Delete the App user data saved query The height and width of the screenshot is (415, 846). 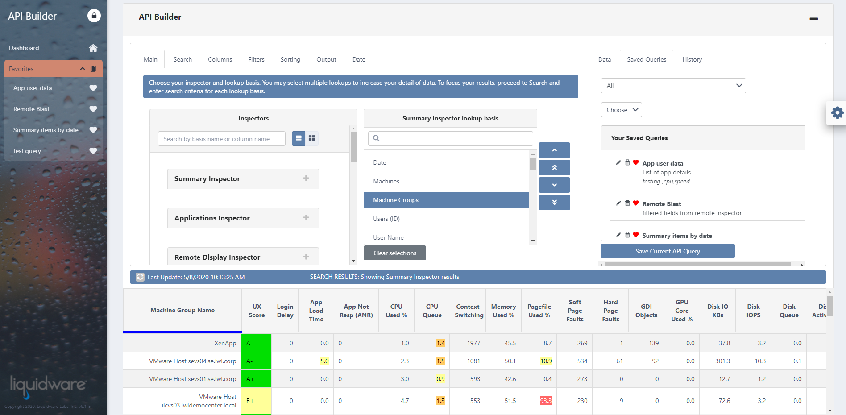(627, 162)
